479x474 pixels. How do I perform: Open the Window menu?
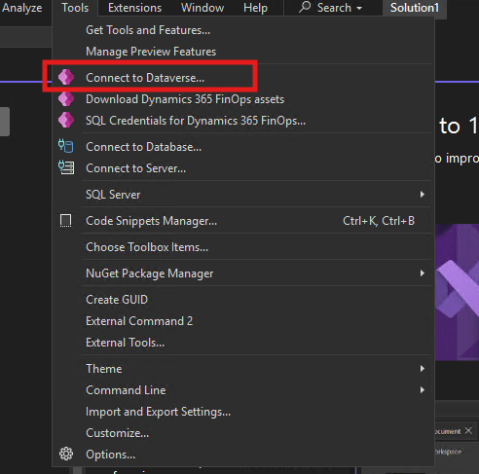(x=203, y=8)
